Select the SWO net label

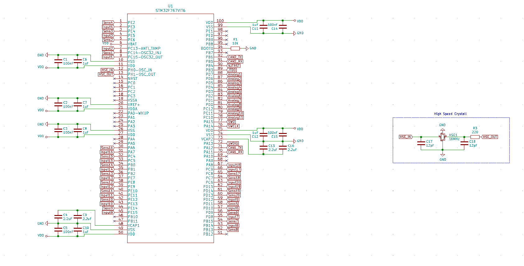click(231, 122)
